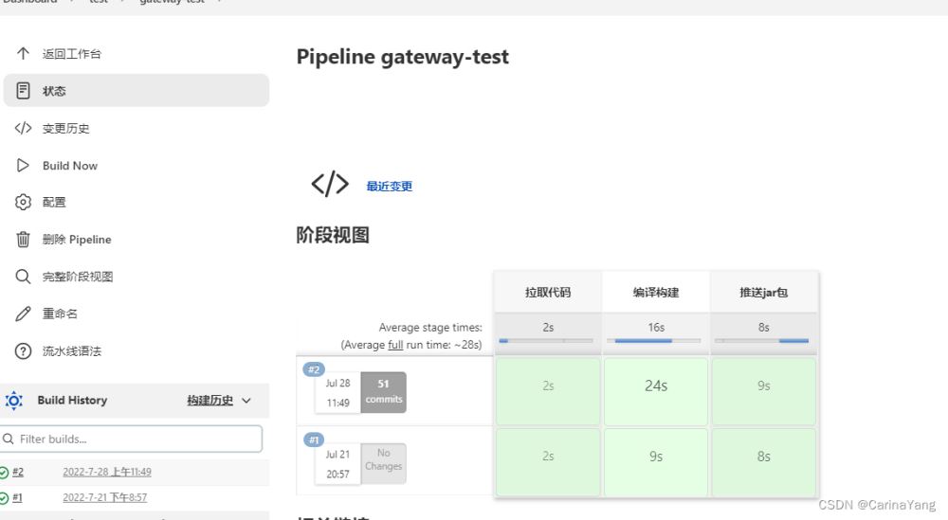Click the trash icon beside 删除 Pipeline
This screenshot has height=520, width=948.
[x=23, y=240]
